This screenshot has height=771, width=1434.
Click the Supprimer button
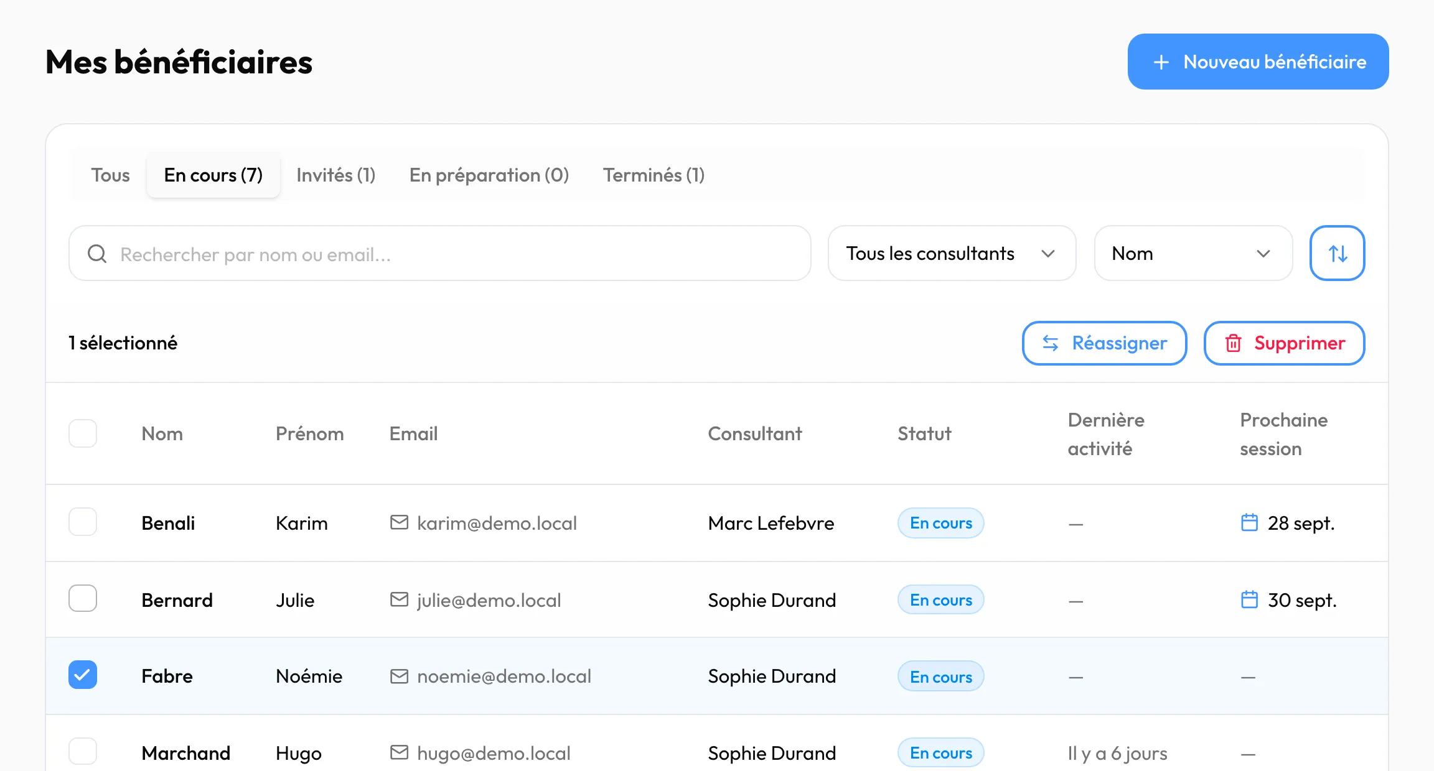click(x=1284, y=343)
